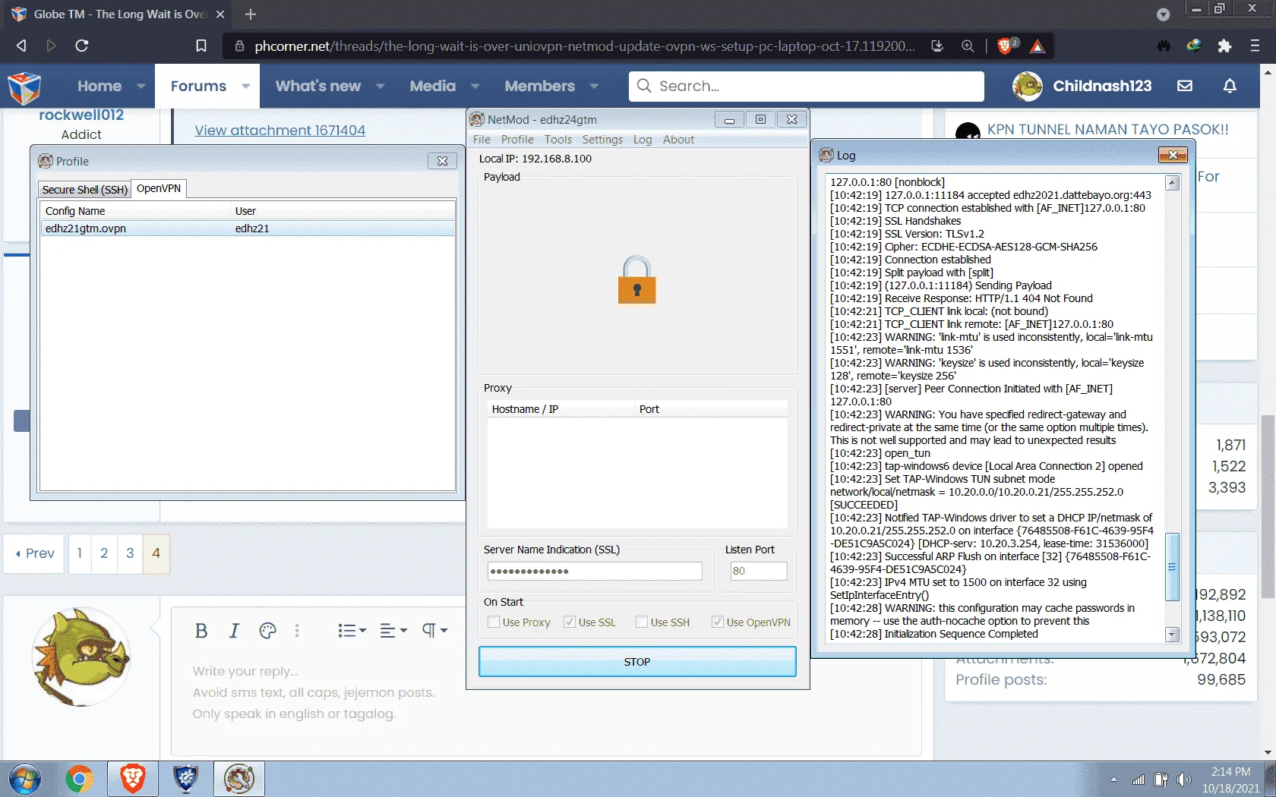This screenshot has height=797, width=1276.
Task: Click Childnash123 user avatar
Action: (x=1028, y=87)
